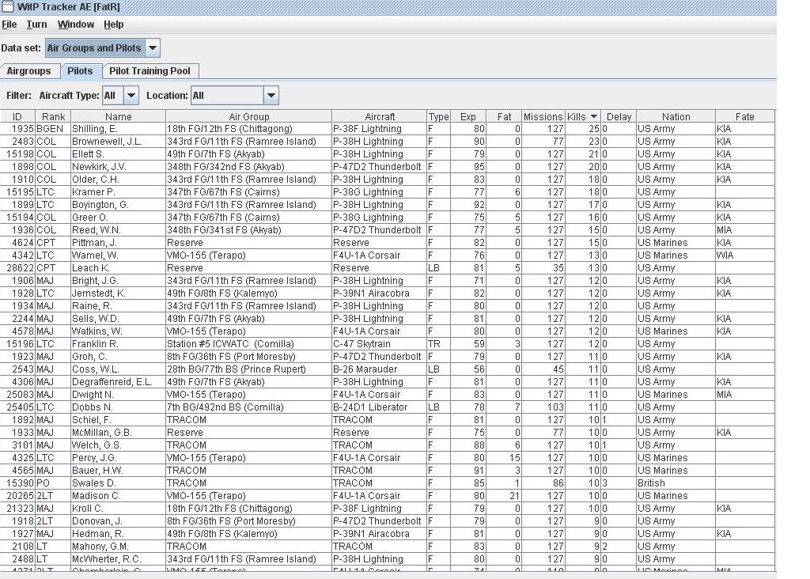810x579 pixels.
Task: Sort by the Type column header
Action: [x=438, y=117]
